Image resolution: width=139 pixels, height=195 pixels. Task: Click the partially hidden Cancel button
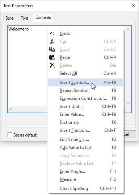pos(130,134)
